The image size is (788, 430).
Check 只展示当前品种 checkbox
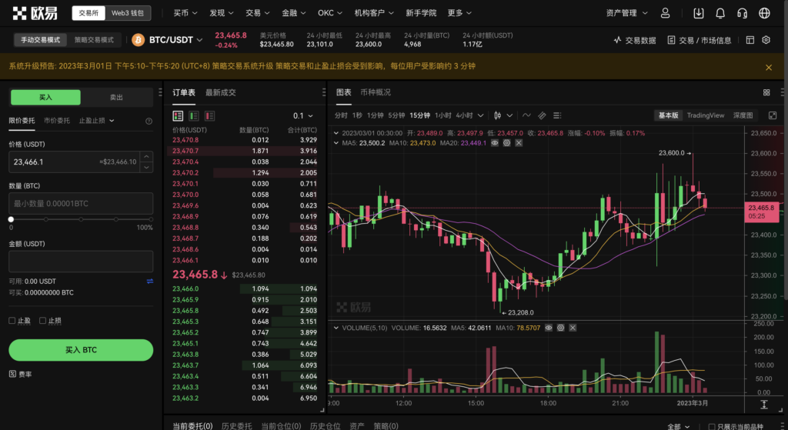click(x=712, y=426)
